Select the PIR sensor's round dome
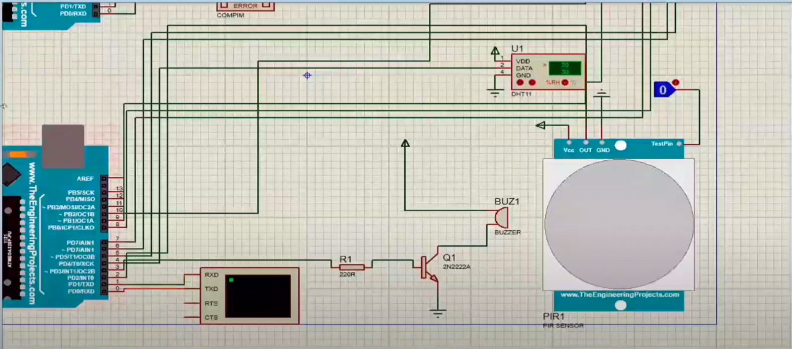Image resolution: width=792 pixels, height=349 pixels. (619, 224)
